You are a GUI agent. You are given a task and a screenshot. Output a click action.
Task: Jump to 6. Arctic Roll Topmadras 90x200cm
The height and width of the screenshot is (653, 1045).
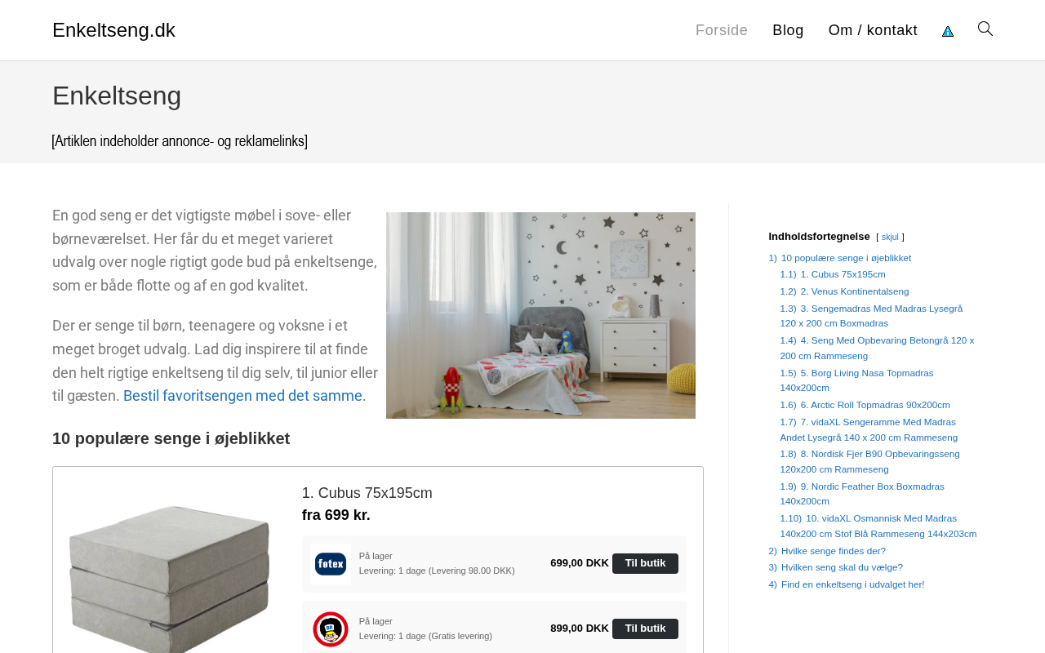click(875, 405)
